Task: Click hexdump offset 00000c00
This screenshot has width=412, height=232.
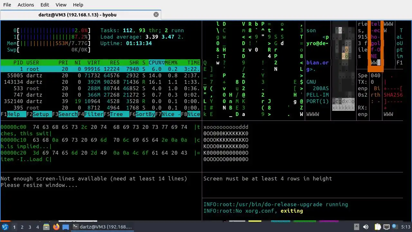Action: pos(14,127)
